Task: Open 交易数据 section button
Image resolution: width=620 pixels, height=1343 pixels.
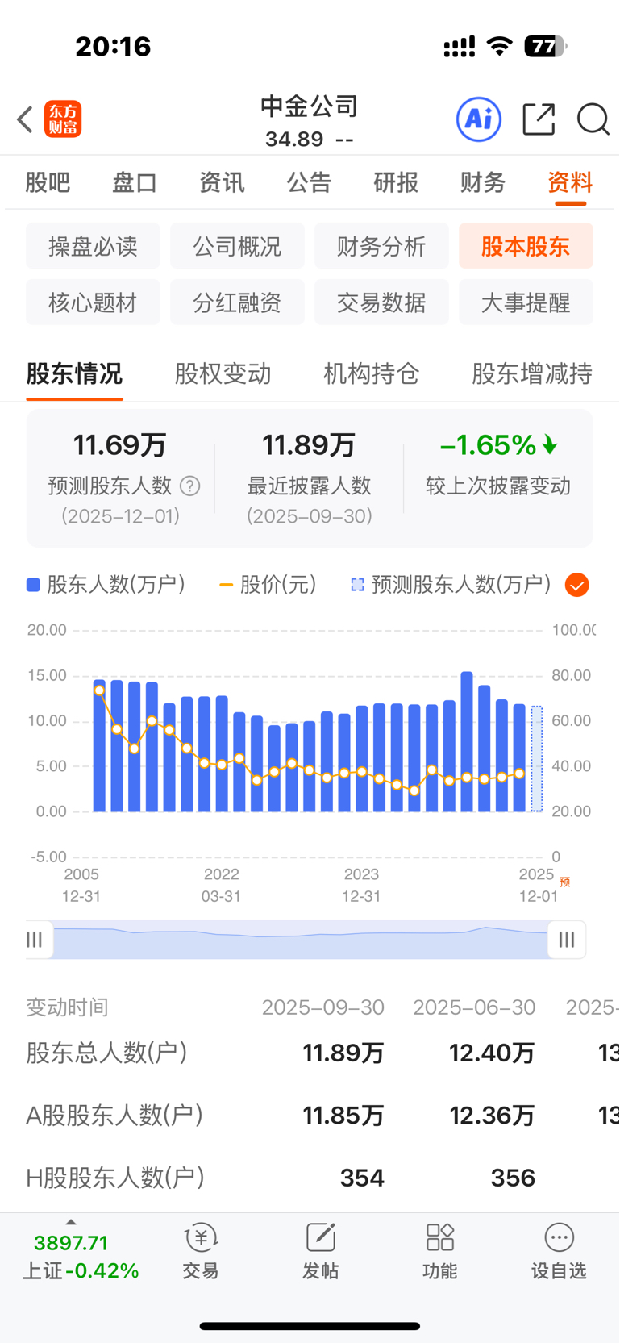Action: tap(381, 302)
